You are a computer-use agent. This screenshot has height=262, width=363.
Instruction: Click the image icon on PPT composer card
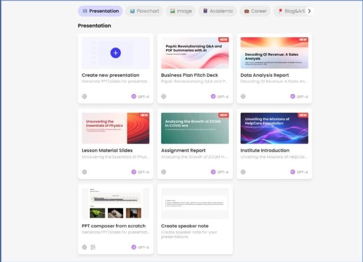click(93, 247)
